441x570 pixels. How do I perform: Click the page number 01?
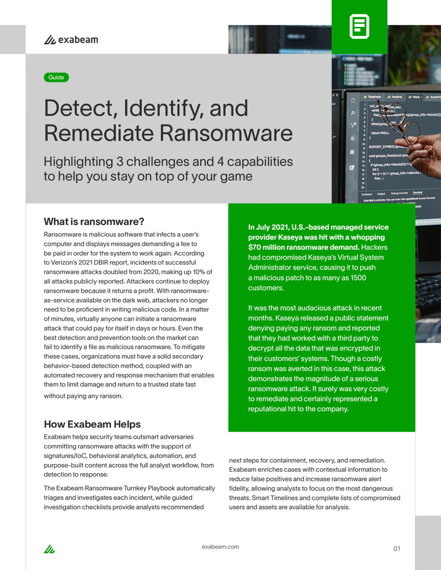(396, 548)
